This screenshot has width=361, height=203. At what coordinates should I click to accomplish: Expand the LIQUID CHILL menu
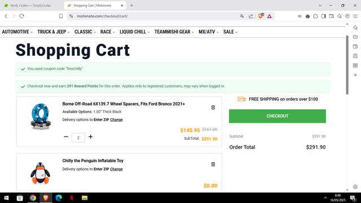click(x=135, y=32)
